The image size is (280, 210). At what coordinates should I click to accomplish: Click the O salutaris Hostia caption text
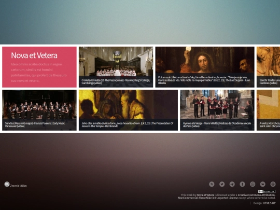pyautogui.click(x=116, y=81)
